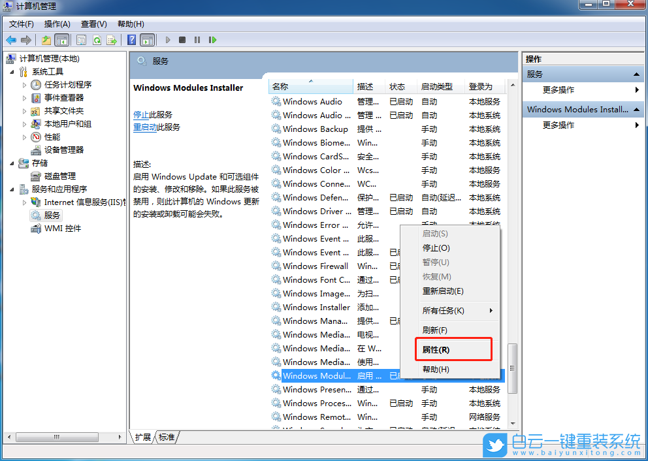Click the help question mark toolbar icon

[131, 40]
